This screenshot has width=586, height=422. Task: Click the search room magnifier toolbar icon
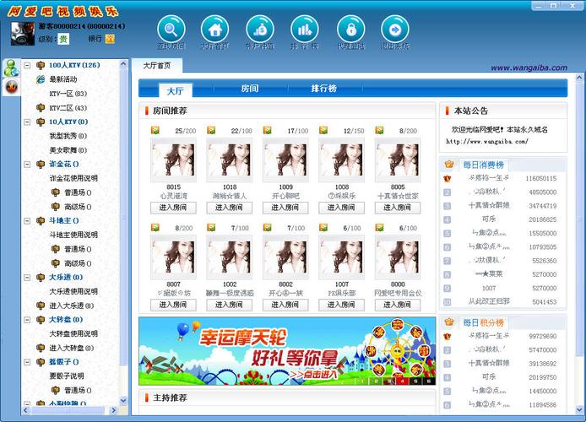[x=171, y=30]
